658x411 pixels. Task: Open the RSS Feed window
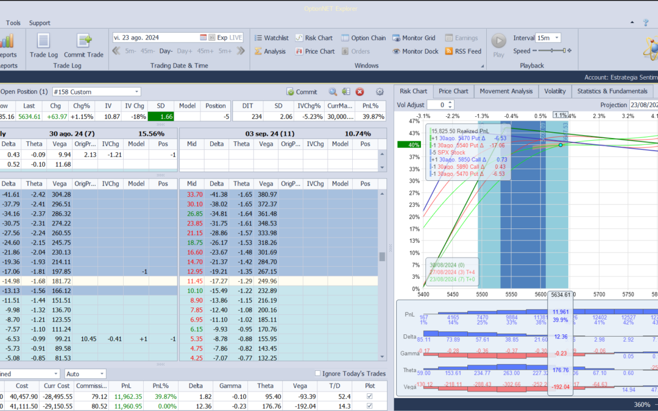[x=463, y=51]
